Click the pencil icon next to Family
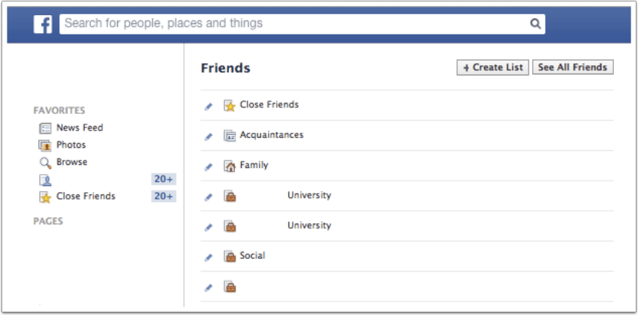This screenshot has height=315, width=638. [209, 166]
